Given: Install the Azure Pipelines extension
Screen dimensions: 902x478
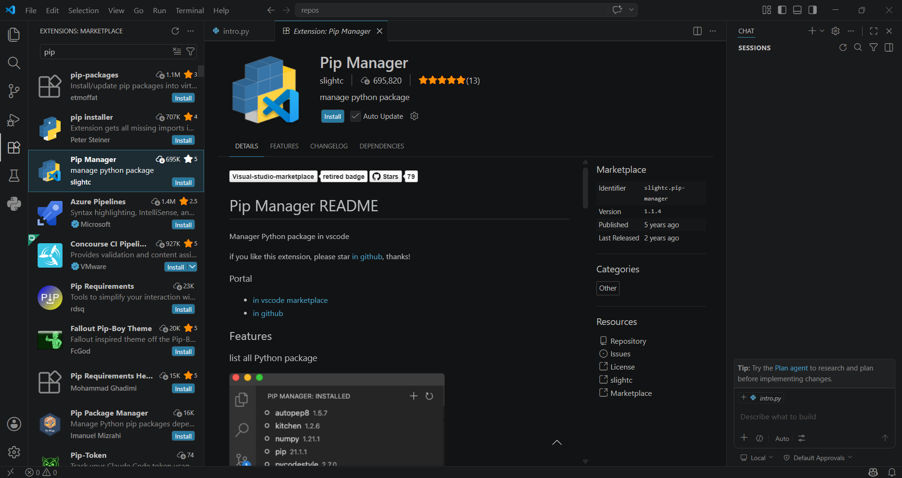Looking at the screenshot, I should (183, 225).
